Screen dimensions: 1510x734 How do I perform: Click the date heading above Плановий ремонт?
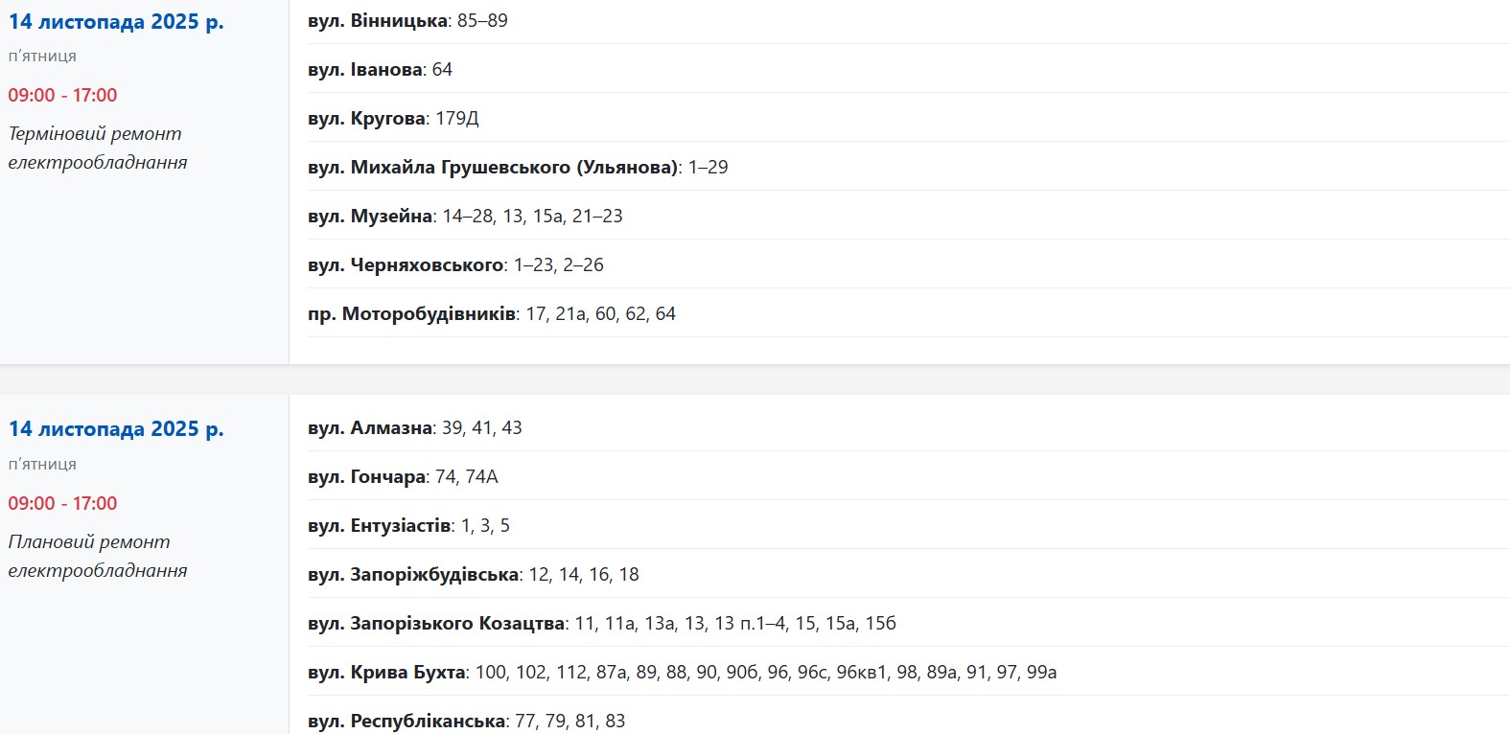click(x=116, y=429)
